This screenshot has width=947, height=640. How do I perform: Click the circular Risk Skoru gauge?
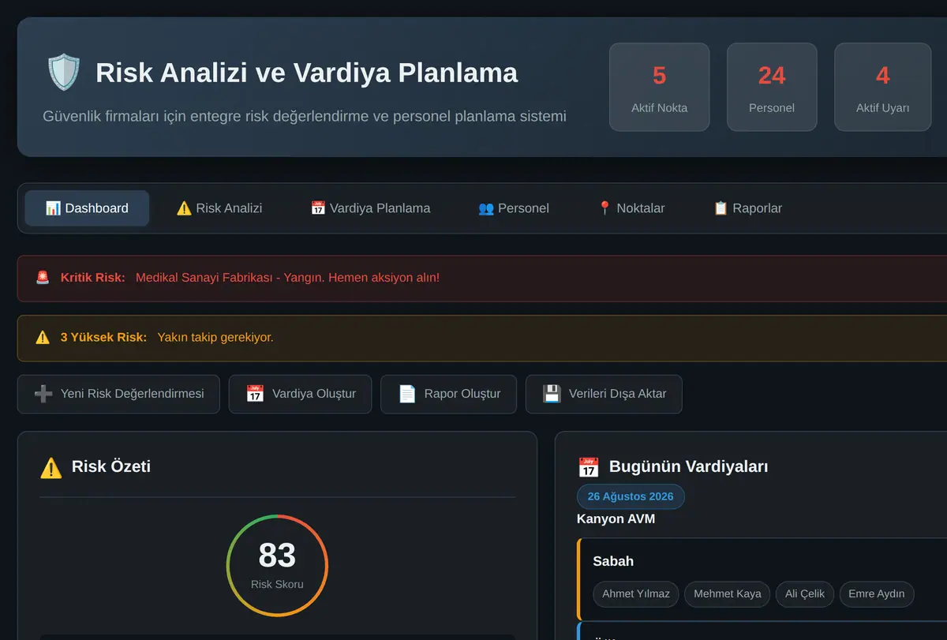click(277, 565)
